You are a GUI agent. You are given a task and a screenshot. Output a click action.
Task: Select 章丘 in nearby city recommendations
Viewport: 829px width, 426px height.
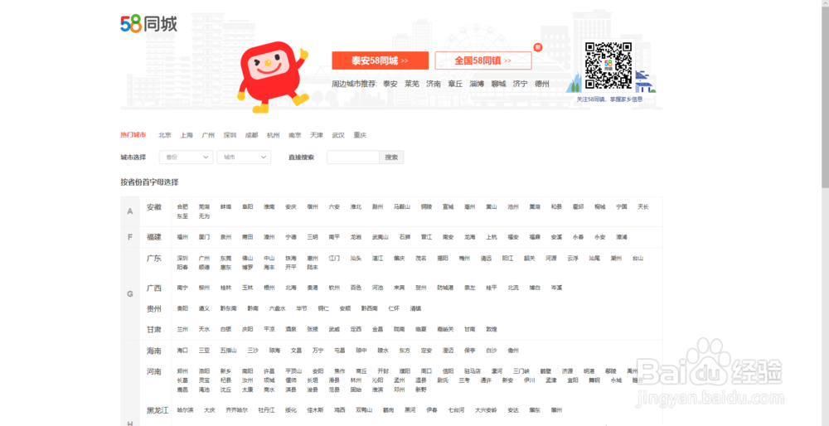pyautogui.click(x=455, y=84)
